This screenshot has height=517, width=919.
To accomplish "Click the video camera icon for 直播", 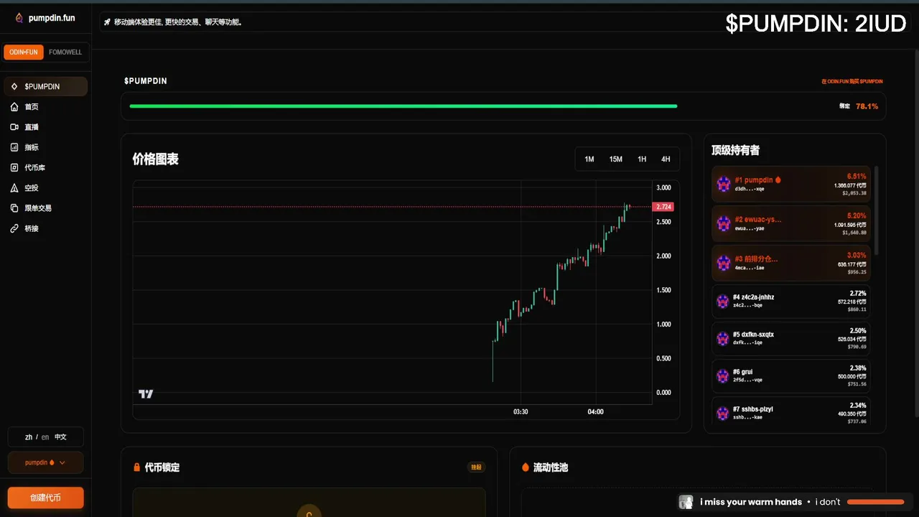I will (x=14, y=127).
